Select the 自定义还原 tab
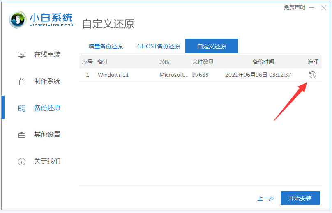Image resolution: width=332 pixels, height=213 pixels. click(212, 46)
